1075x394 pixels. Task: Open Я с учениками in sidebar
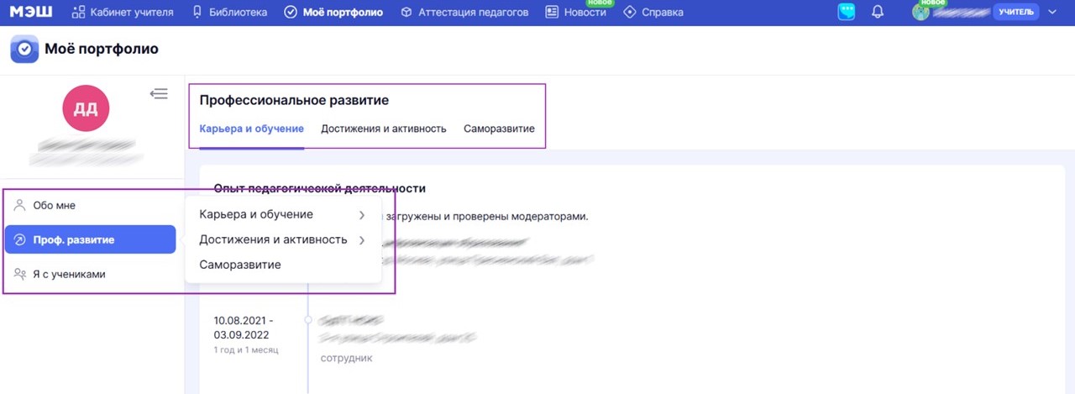[x=69, y=274]
